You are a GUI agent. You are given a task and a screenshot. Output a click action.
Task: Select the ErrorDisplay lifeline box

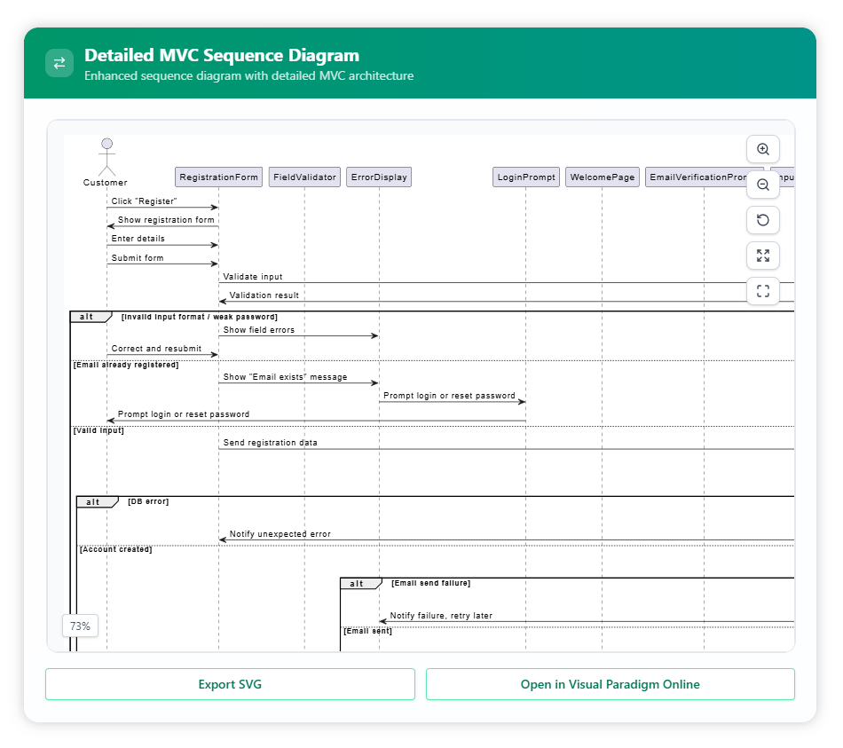379,177
